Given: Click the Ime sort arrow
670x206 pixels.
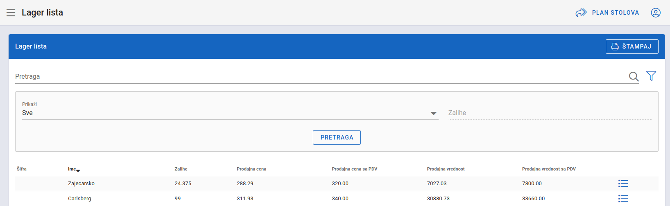Looking at the screenshot, I should (78, 171).
